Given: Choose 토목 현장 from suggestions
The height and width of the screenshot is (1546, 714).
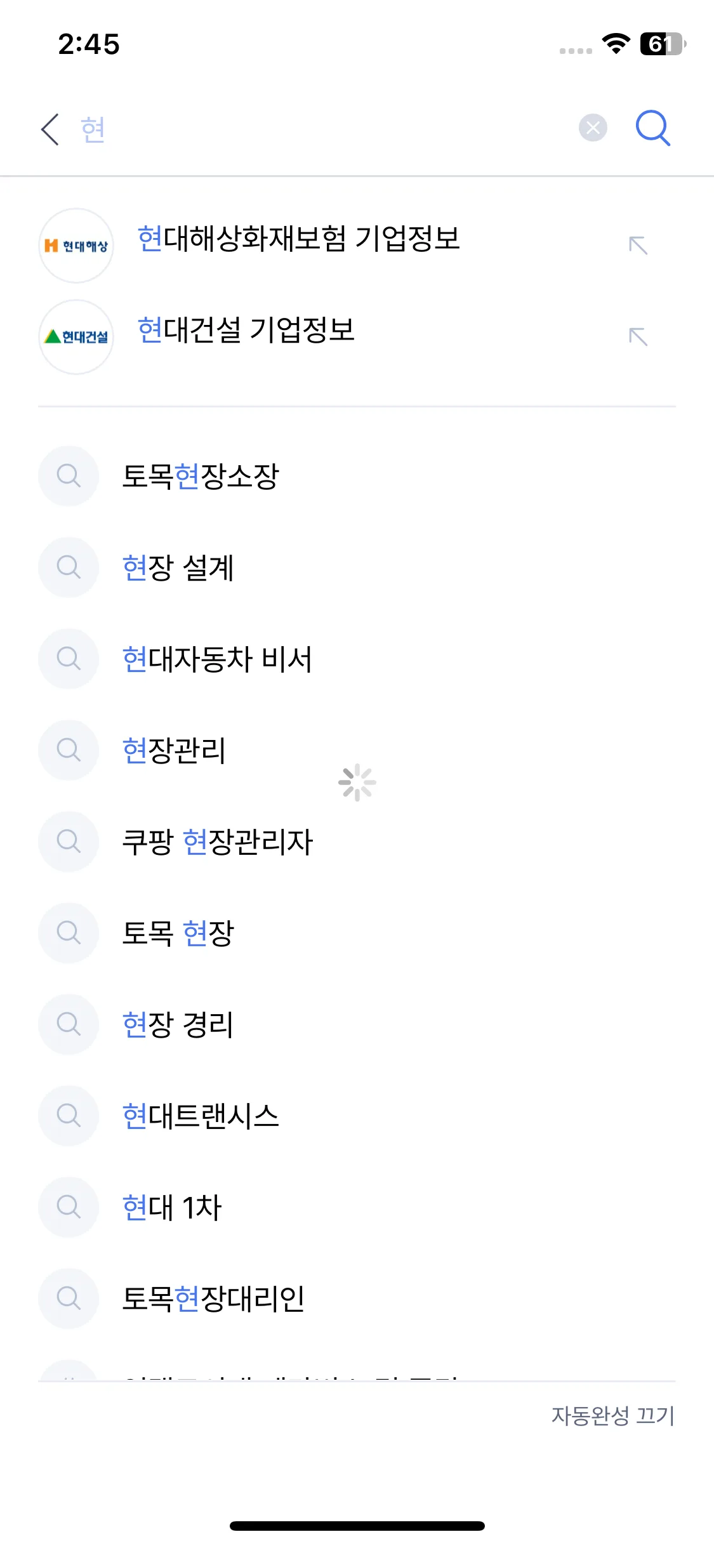Looking at the screenshot, I should click(x=178, y=933).
